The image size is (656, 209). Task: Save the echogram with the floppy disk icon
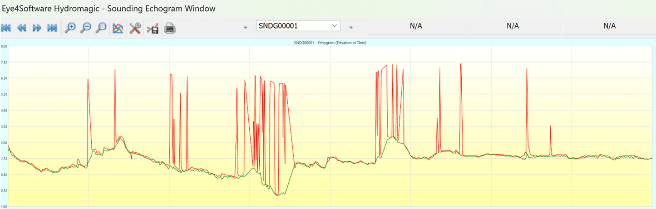point(153,29)
